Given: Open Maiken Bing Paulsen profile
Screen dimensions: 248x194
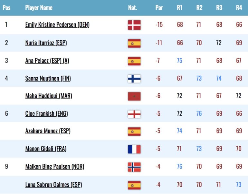Looking at the screenshot, I should [54, 167].
